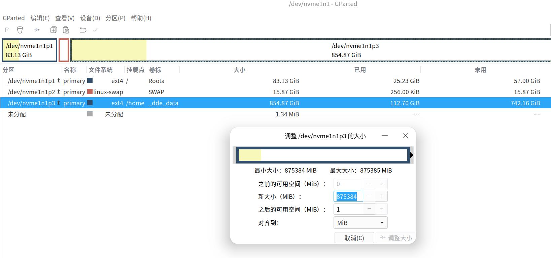551x258 pixels.
Task: Open the 查看(V) menu
Action: [65, 18]
